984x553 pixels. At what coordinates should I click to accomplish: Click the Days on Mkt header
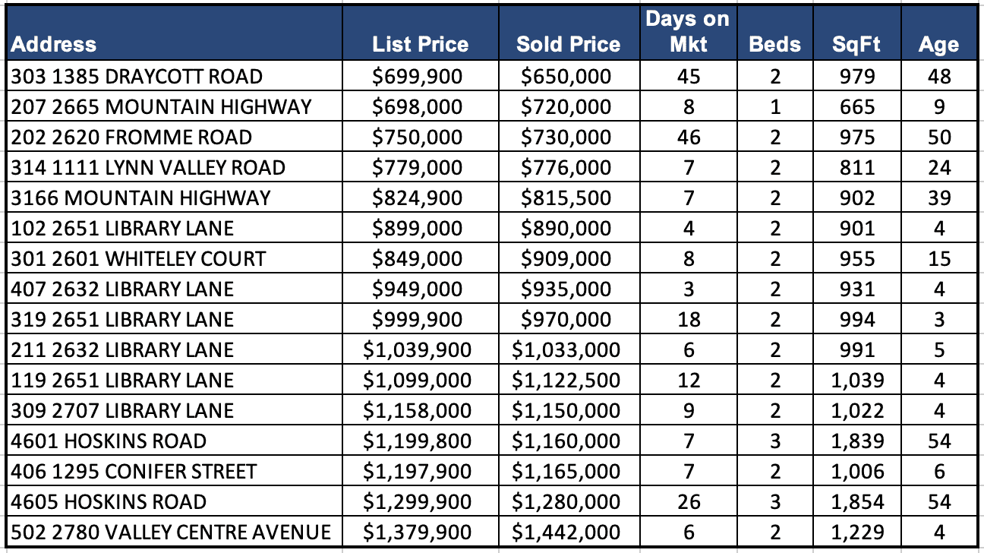(x=688, y=32)
